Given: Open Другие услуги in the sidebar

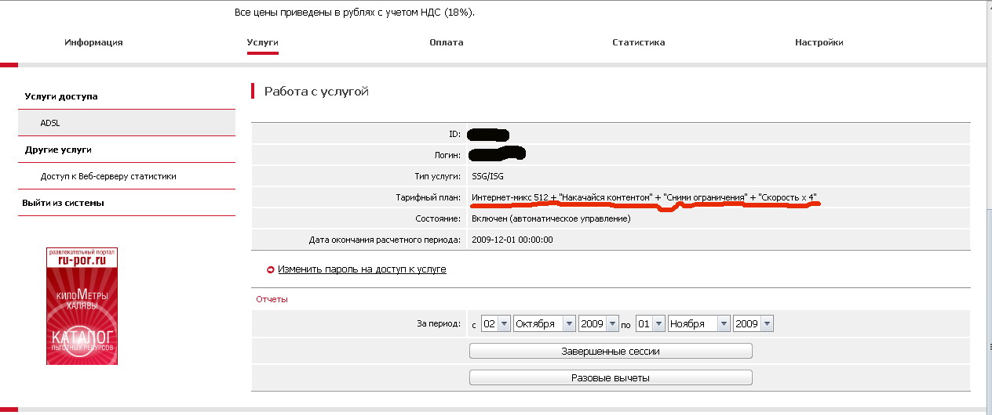Looking at the screenshot, I should [58, 150].
